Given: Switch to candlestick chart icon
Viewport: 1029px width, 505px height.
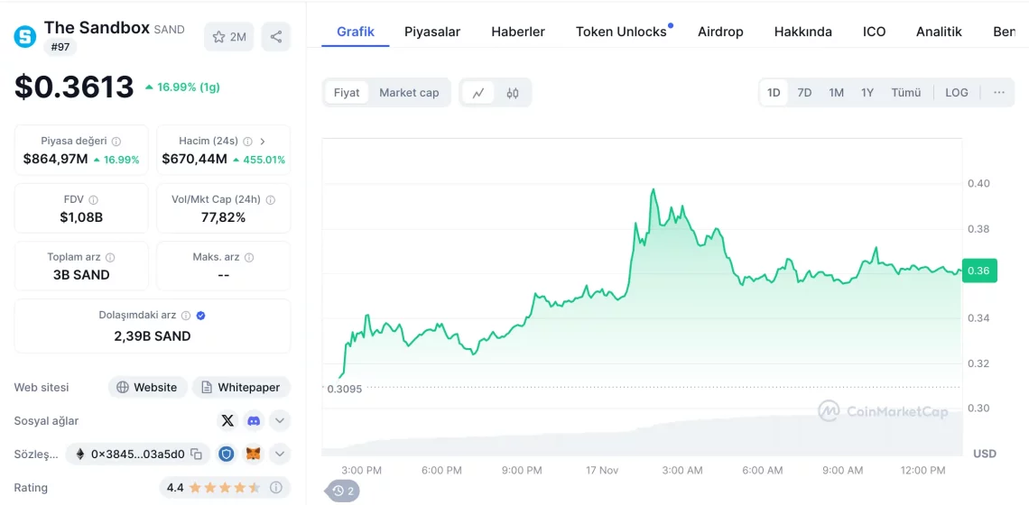Looking at the screenshot, I should tap(513, 92).
